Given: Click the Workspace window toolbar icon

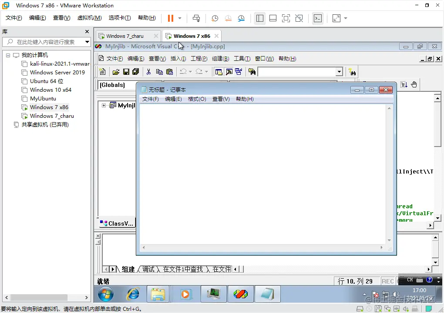Looking at the screenshot, I should 219,72.
